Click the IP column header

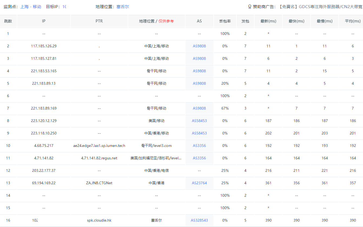44,21
